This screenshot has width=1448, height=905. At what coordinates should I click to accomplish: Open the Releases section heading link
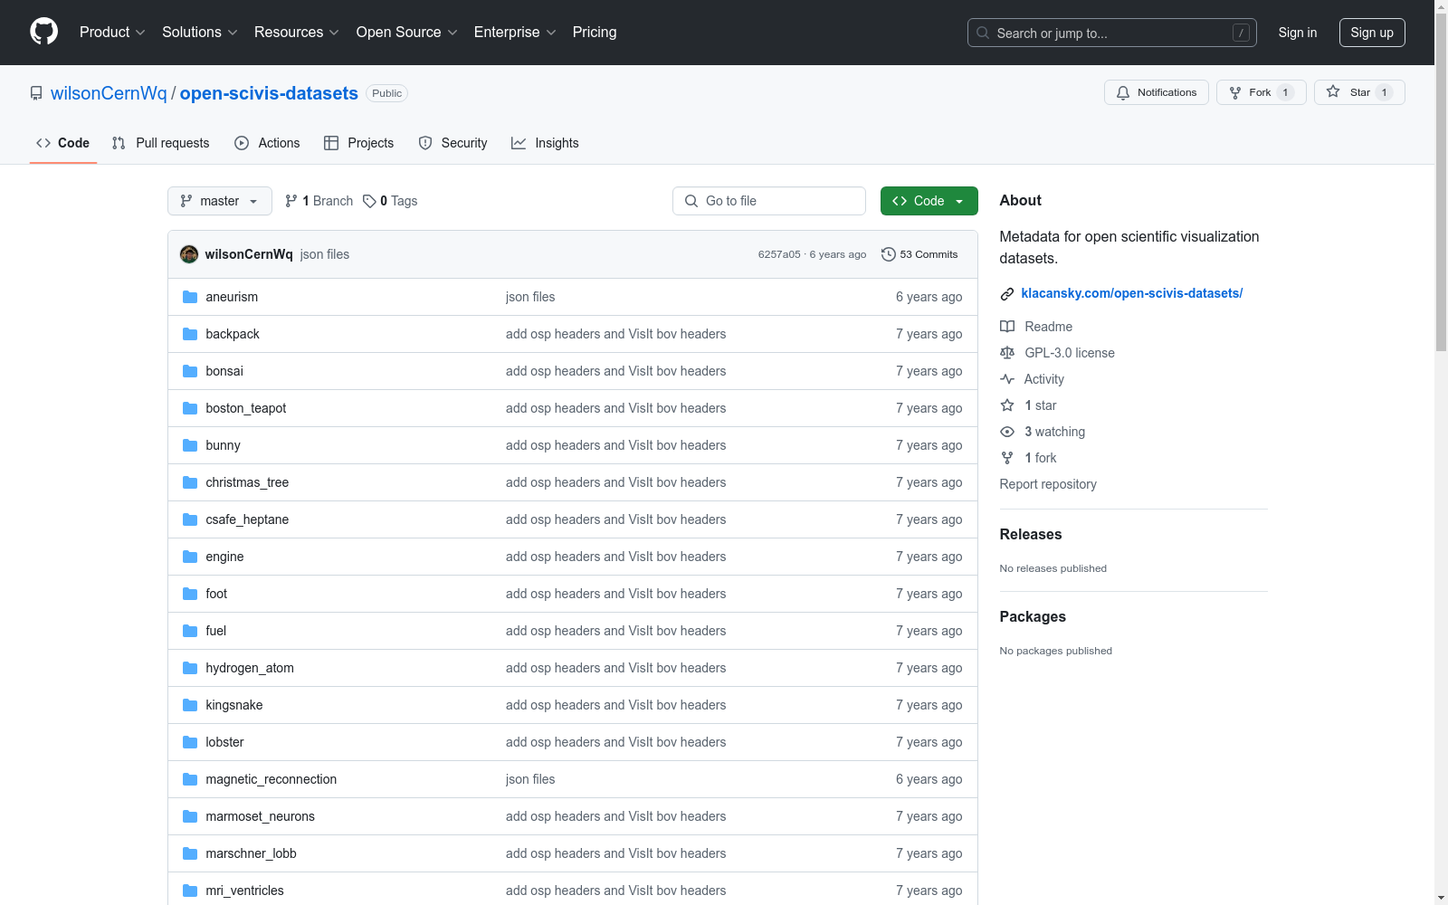point(1031,534)
